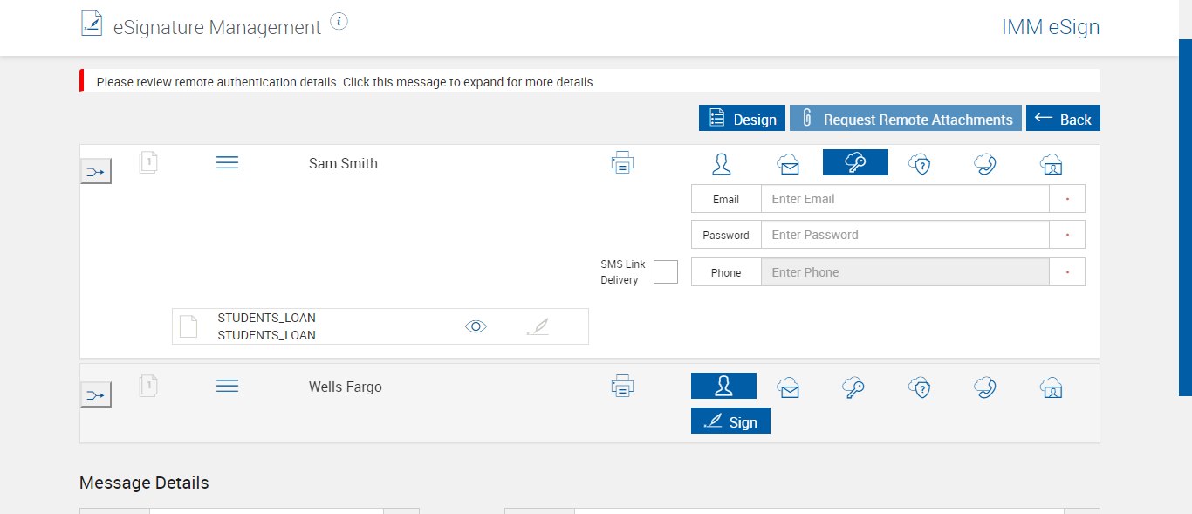Click the blue vertical scrollbar on the right
1192x514 pixels.
(x=1185, y=218)
